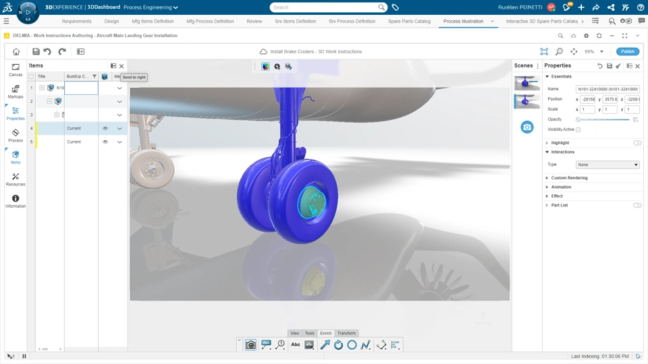This screenshot has height=364, width=648.
Task: Click the pan arrows icon near zoom
Action: 574,52
